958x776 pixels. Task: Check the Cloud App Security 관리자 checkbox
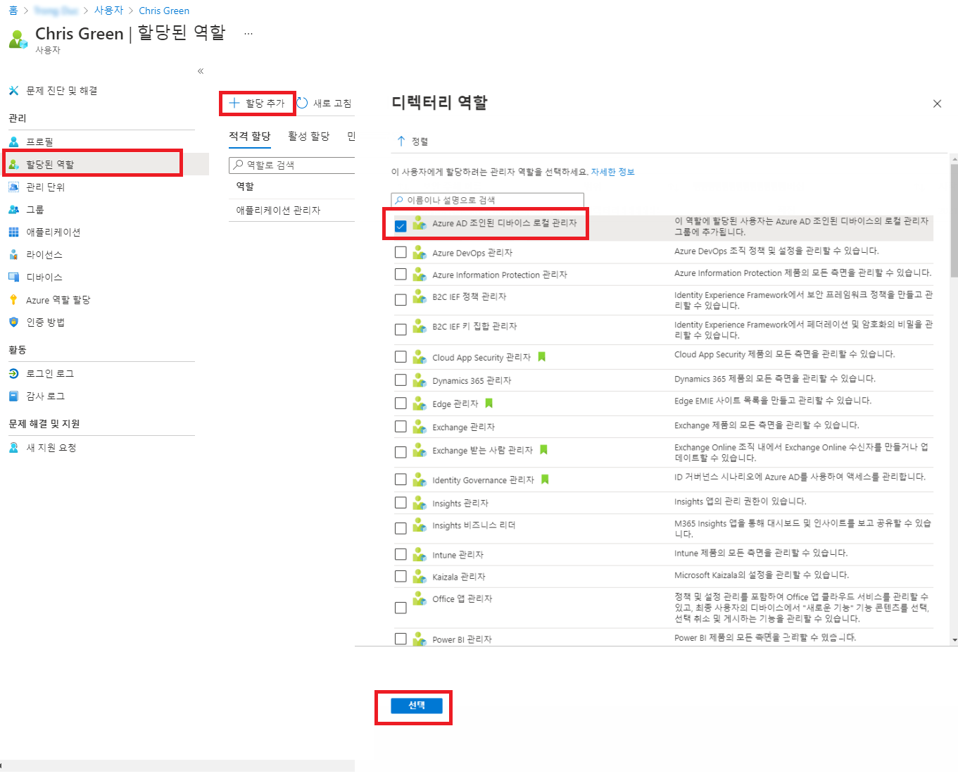(401, 357)
